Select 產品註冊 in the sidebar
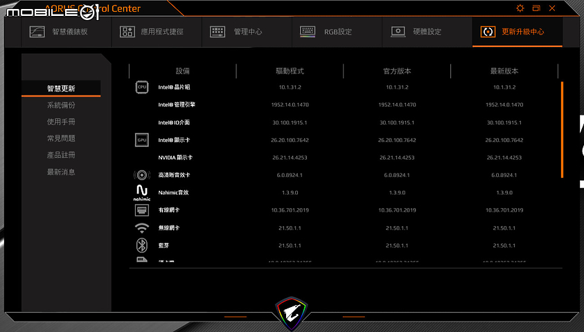Screen dimensions: 584x332 click(x=61, y=155)
